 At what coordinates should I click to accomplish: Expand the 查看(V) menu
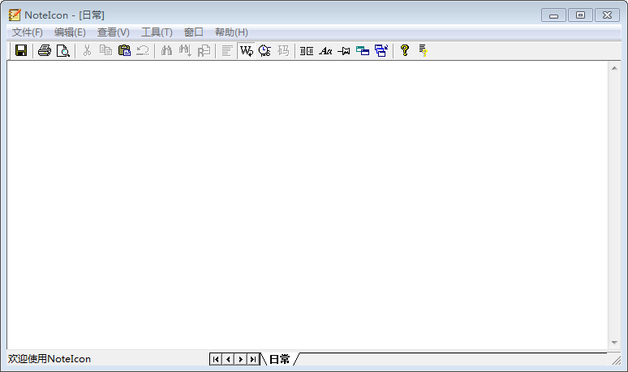click(113, 32)
